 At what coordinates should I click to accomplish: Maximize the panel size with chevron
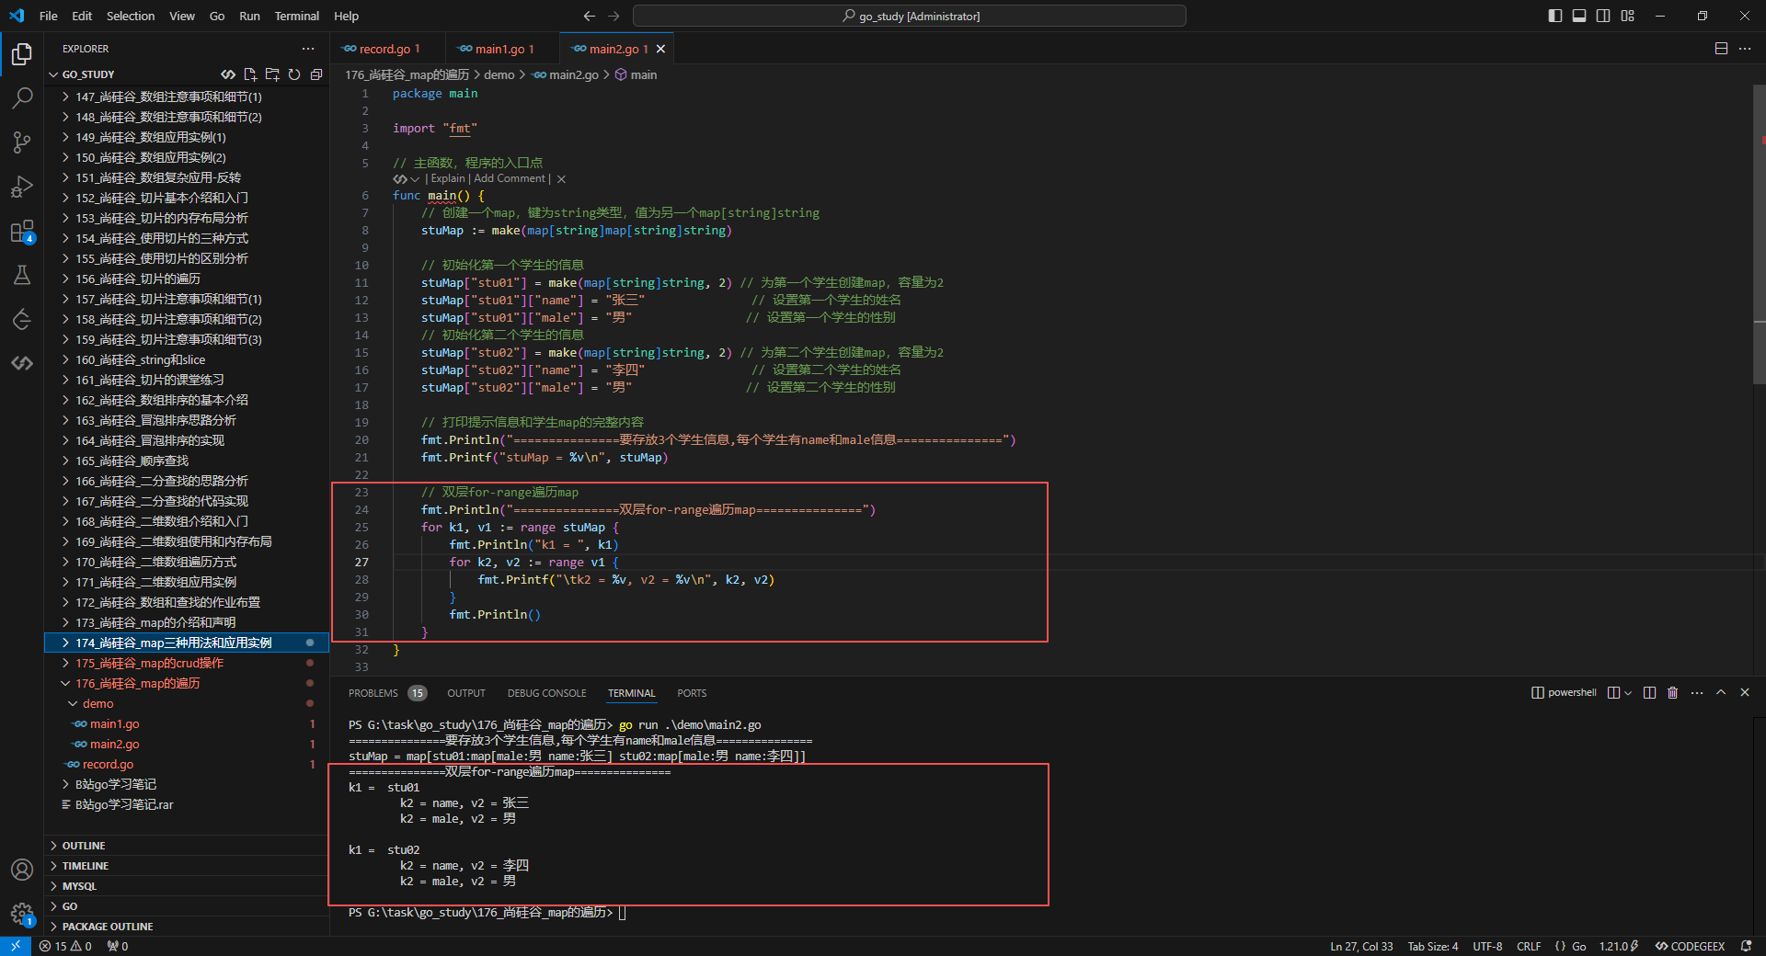click(x=1721, y=693)
